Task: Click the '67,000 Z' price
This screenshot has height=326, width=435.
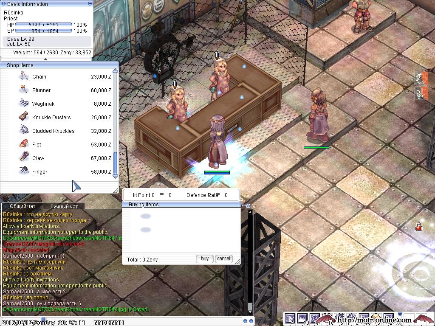Action: [101, 158]
